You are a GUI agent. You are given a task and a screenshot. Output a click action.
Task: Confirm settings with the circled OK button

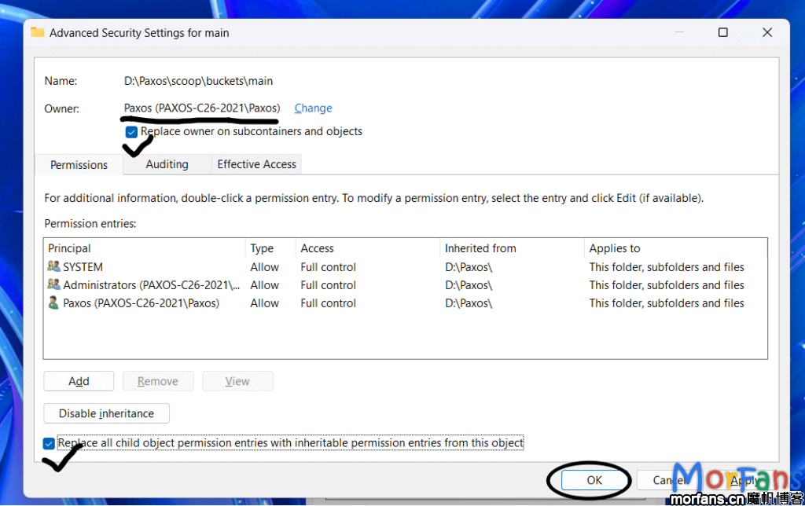(594, 479)
